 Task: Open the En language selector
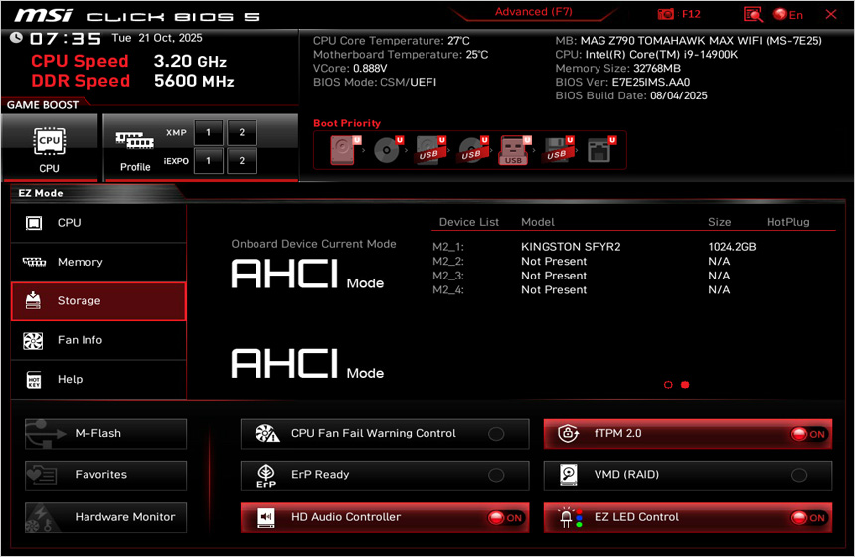pyautogui.click(x=788, y=15)
